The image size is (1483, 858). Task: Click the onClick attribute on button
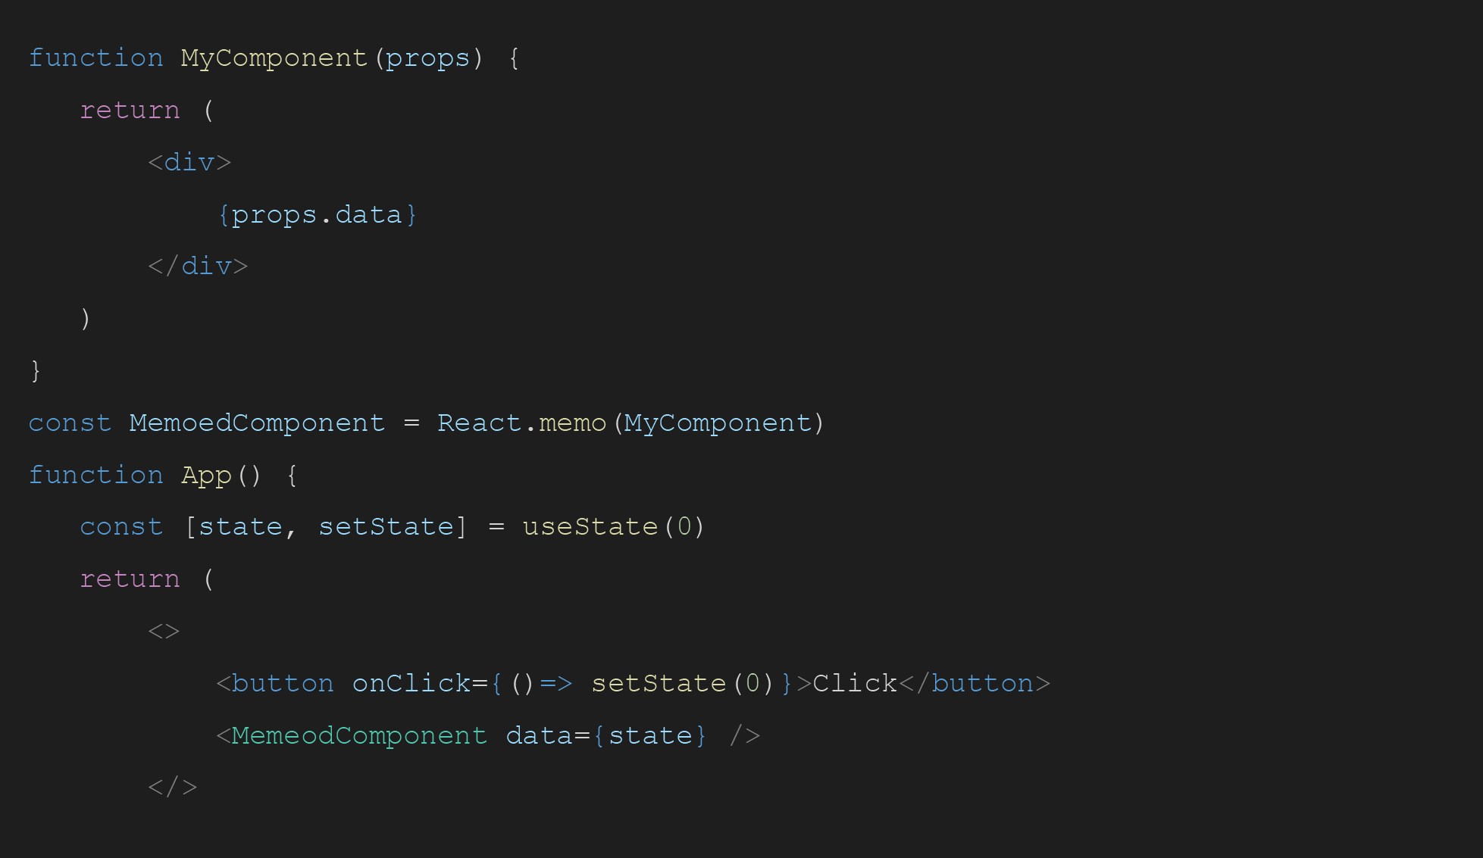pos(411,684)
